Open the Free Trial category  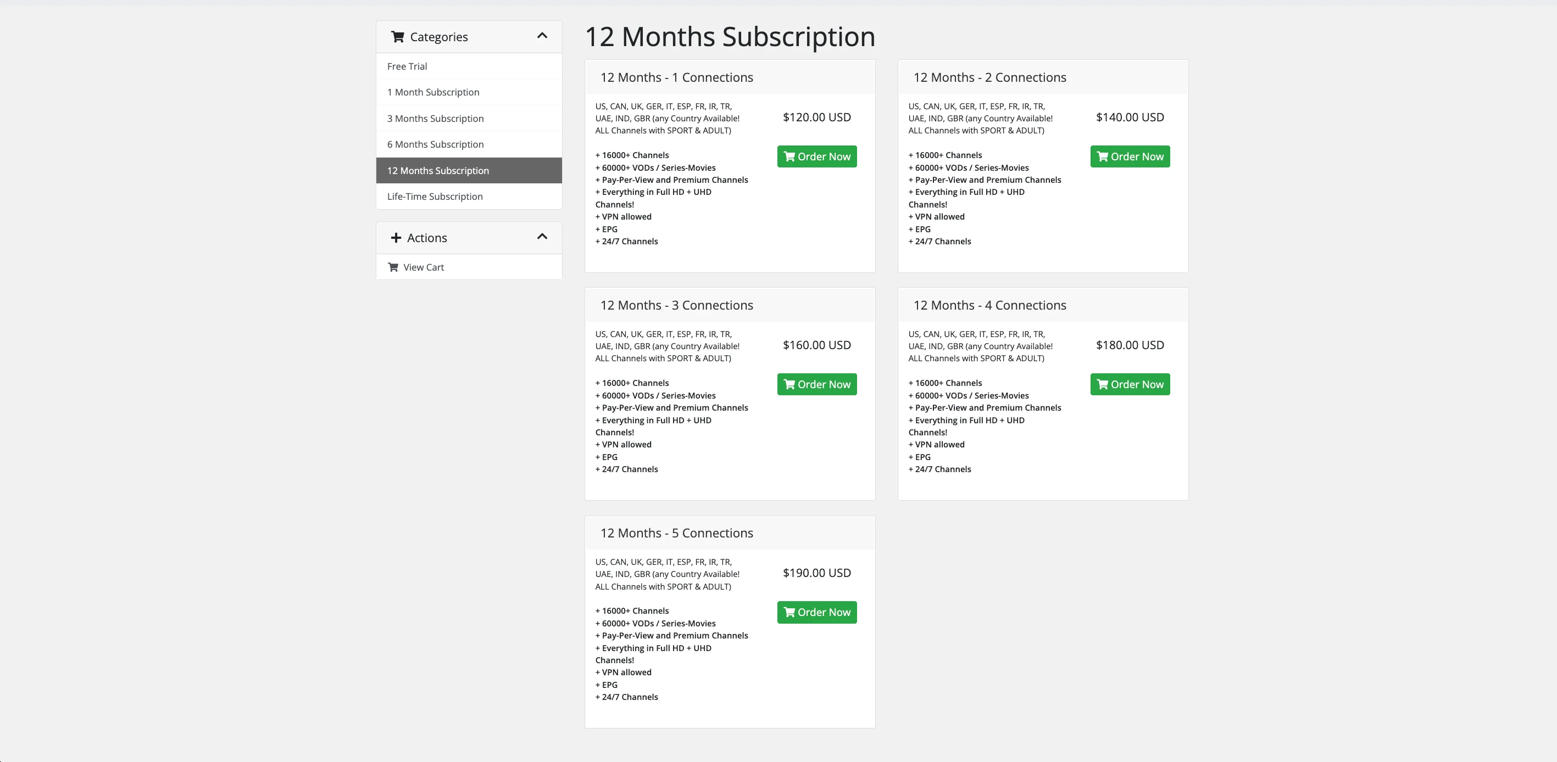point(407,66)
